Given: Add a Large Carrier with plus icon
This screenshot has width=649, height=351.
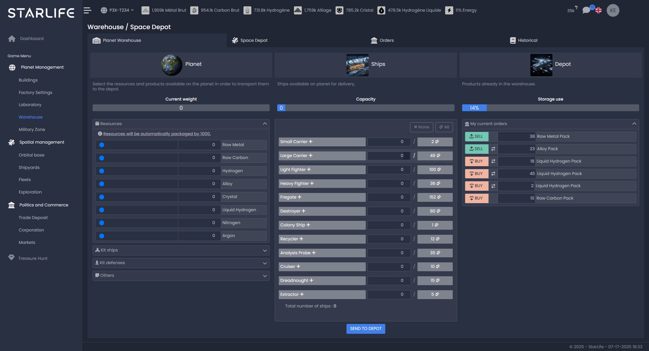Looking at the screenshot, I should pos(311,155).
